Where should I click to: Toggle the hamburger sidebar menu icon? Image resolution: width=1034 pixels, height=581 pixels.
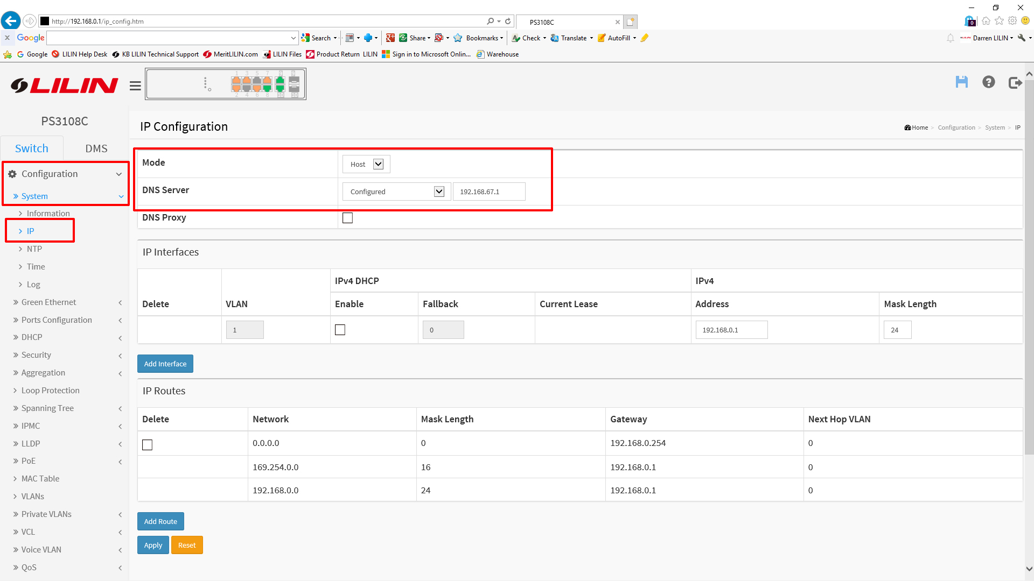(135, 86)
